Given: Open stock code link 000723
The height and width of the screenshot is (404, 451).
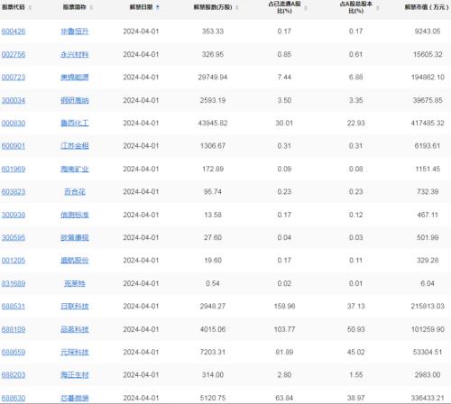Looking at the screenshot, I should [x=14, y=78].
